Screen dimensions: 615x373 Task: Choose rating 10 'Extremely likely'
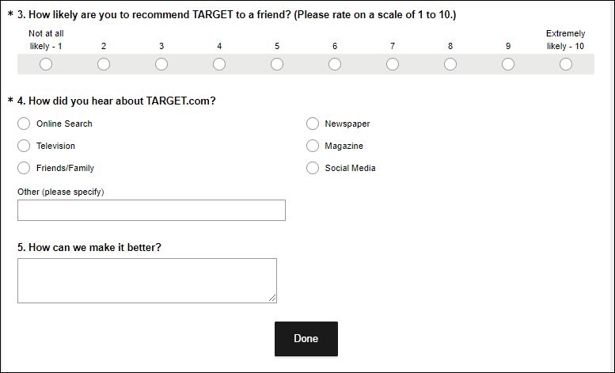(566, 64)
